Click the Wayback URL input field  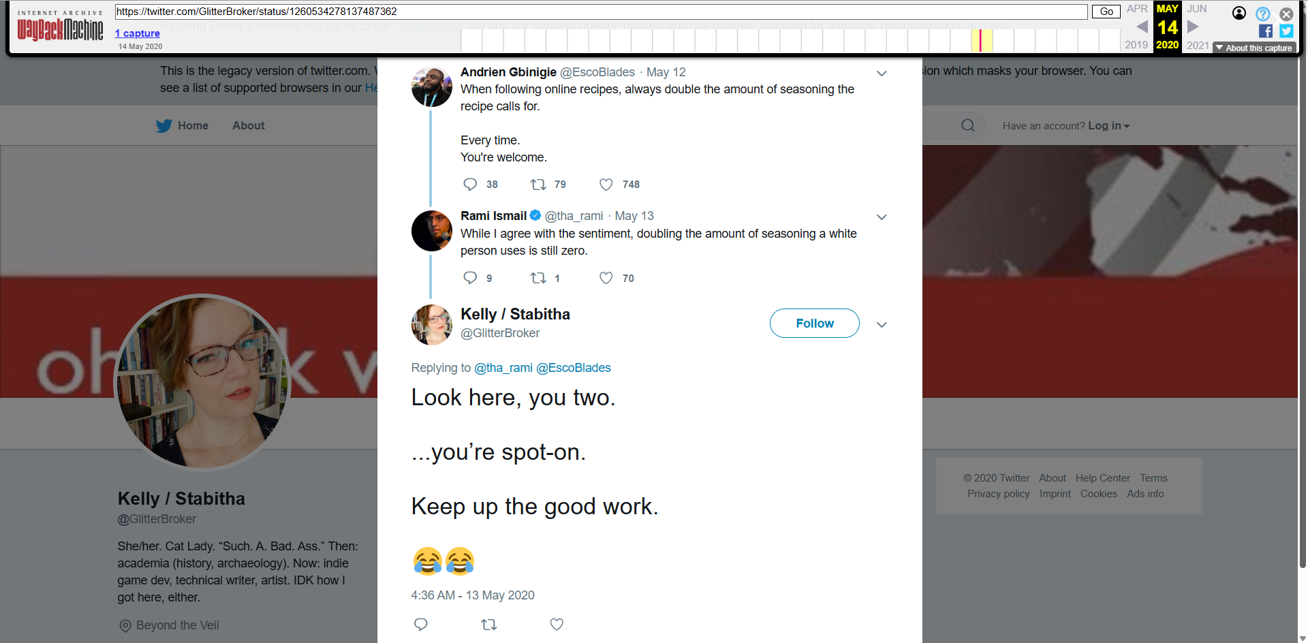click(x=599, y=12)
